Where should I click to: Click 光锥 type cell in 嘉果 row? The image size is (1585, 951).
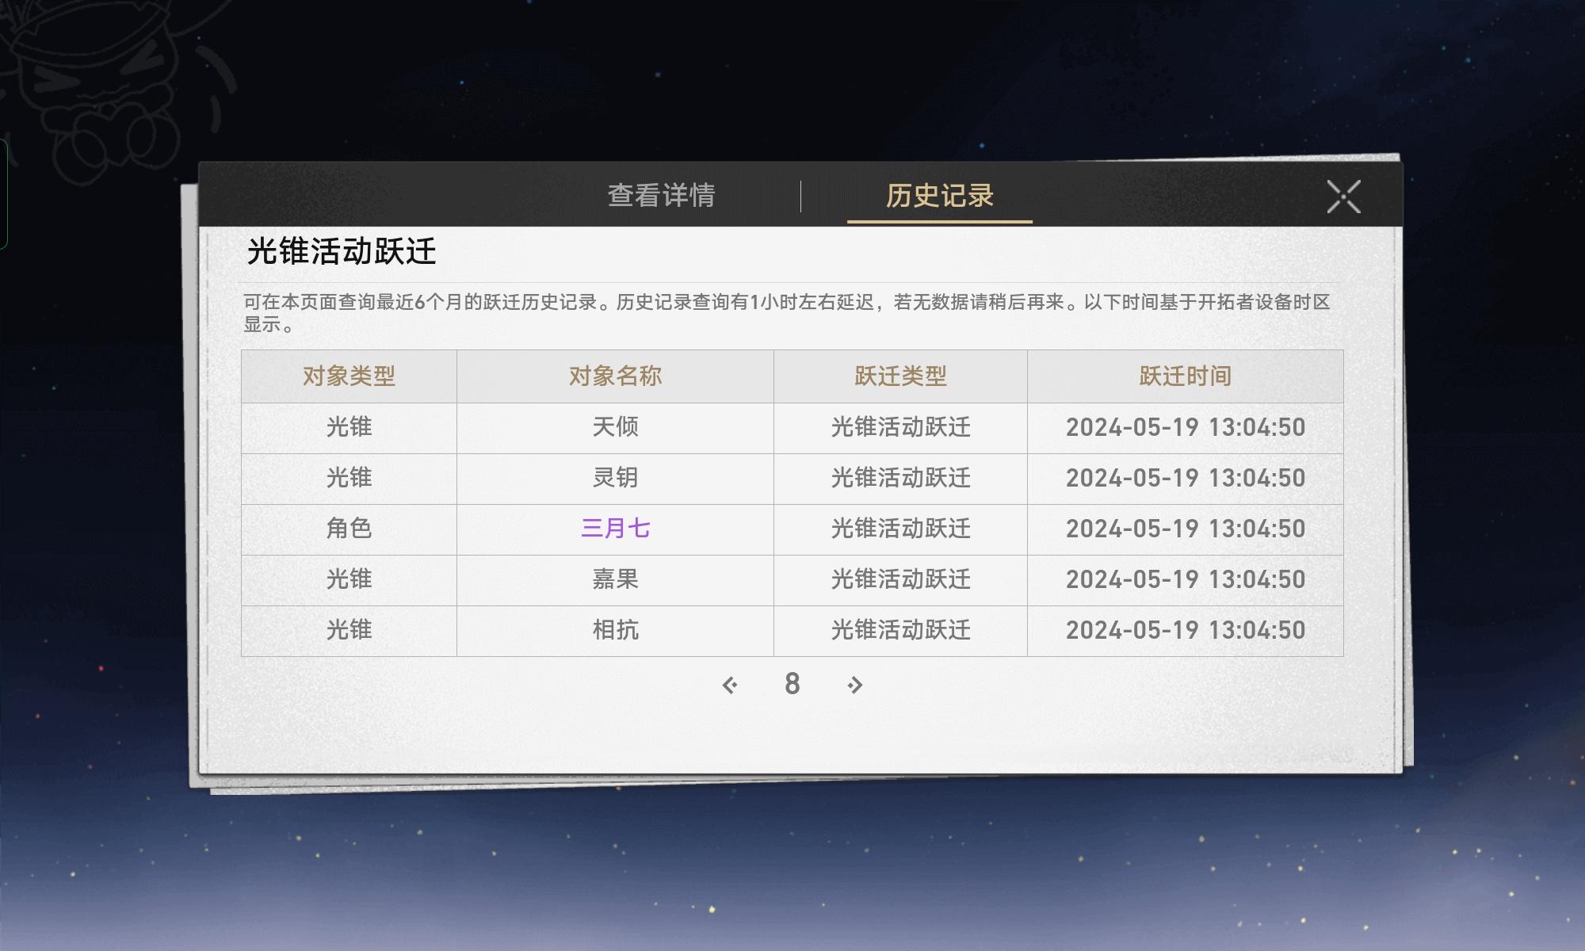349,579
